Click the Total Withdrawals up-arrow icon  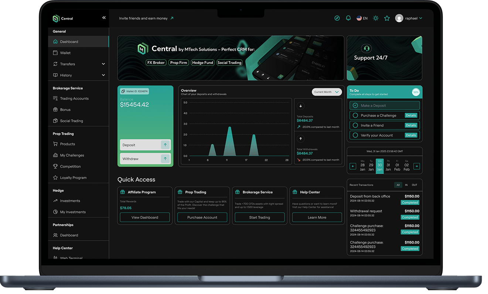[x=301, y=139]
